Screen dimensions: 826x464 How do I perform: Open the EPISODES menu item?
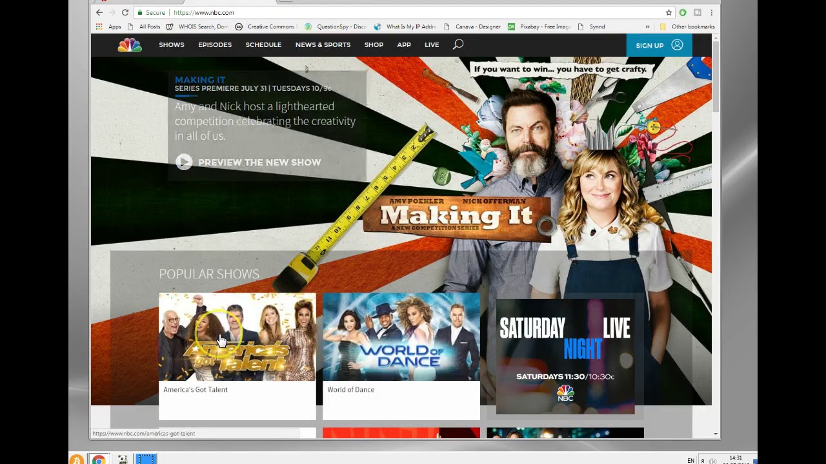(215, 45)
